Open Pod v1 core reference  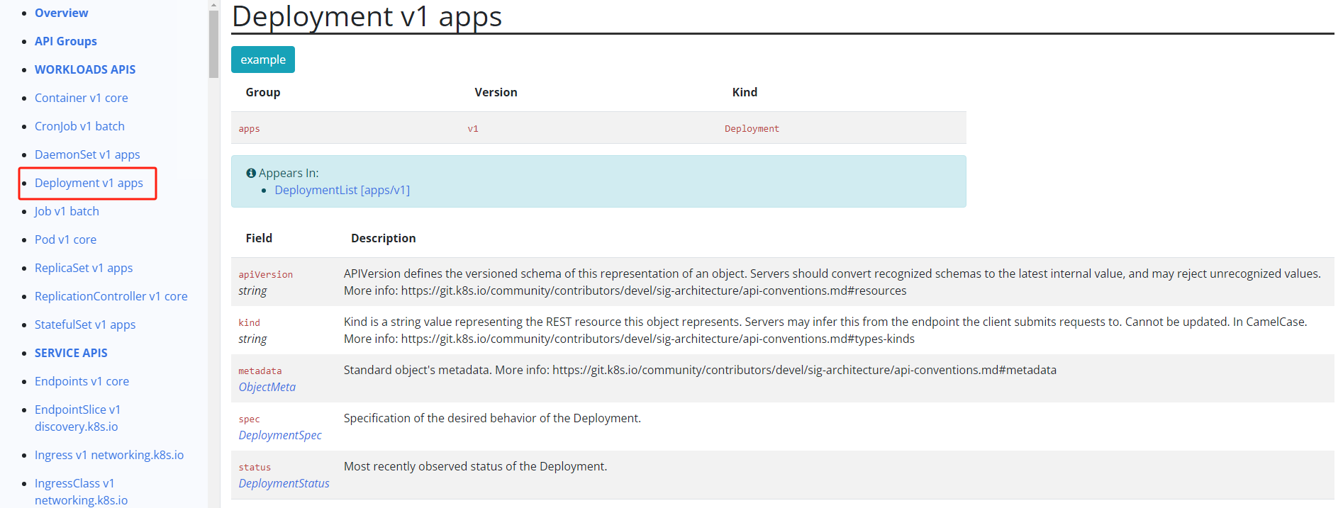click(x=65, y=239)
